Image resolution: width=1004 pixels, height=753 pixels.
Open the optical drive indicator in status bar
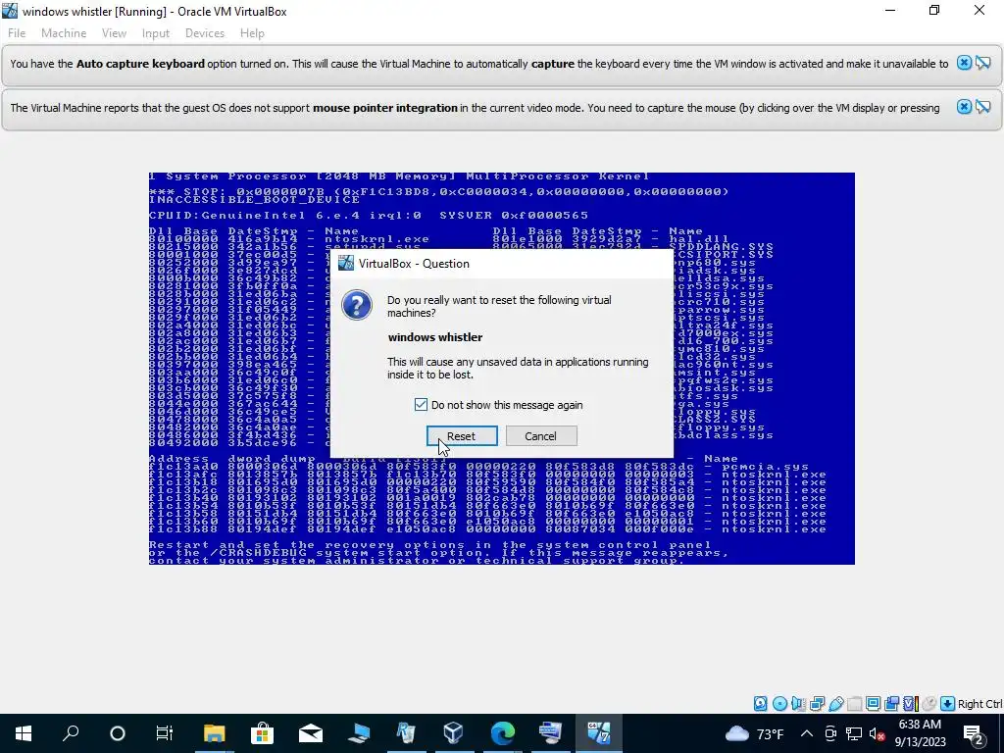tap(779, 704)
